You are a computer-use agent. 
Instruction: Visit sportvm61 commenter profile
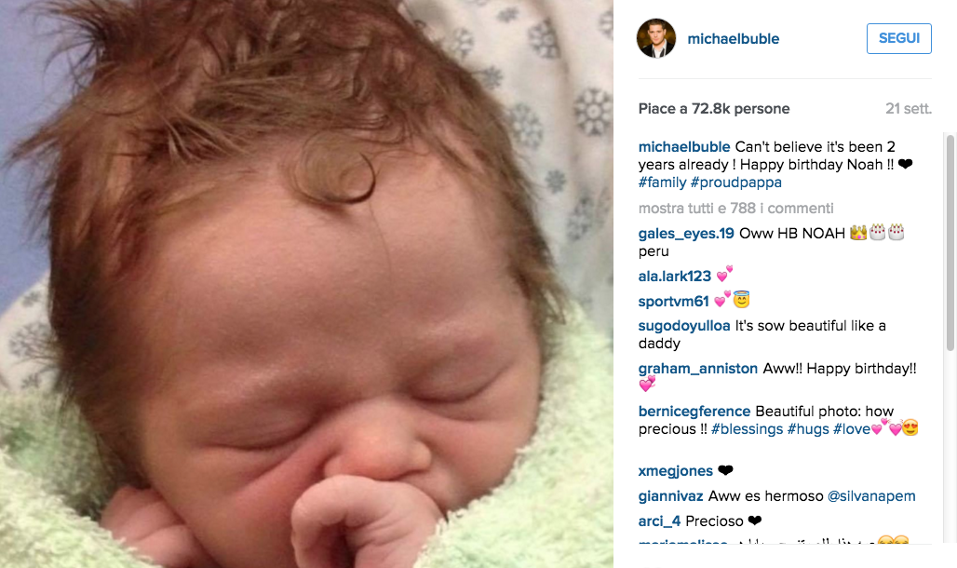click(674, 301)
